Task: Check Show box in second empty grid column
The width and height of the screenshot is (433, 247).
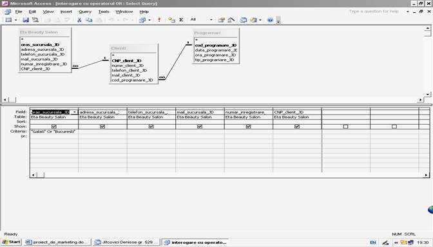Action: pyautogui.click(x=394, y=126)
